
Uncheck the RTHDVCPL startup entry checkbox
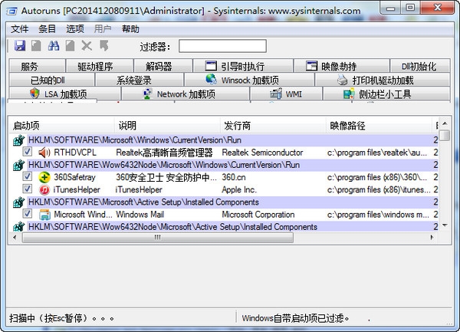[x=28, y=152]
